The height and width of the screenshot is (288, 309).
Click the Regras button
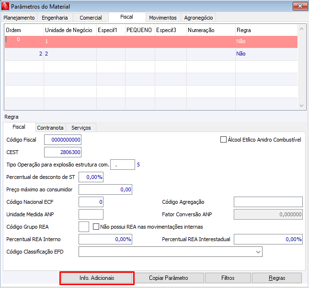pyautogui.click(x=277, y=278)
